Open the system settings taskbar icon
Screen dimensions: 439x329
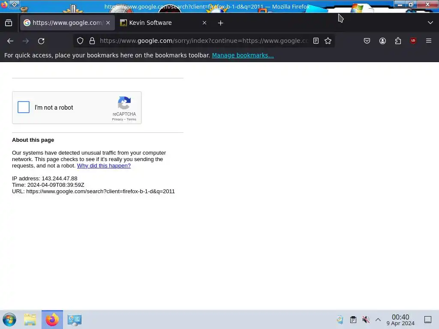75,320
